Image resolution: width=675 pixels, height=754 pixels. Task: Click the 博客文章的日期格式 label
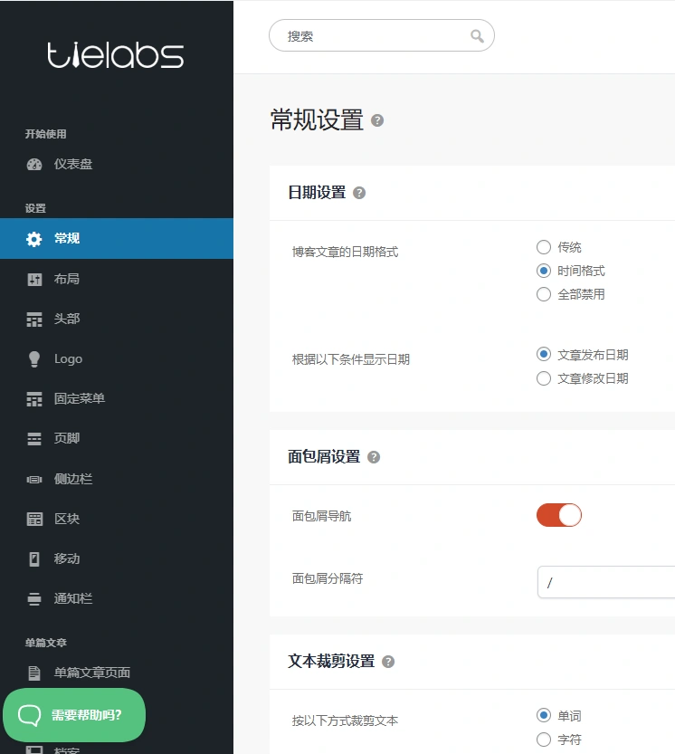(x=346, y=252)
